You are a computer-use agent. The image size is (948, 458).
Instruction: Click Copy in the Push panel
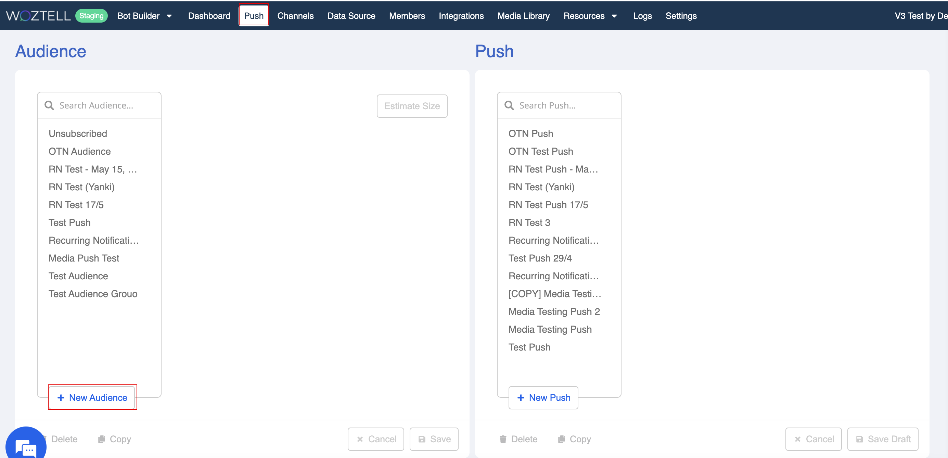(x=574, y=439)
